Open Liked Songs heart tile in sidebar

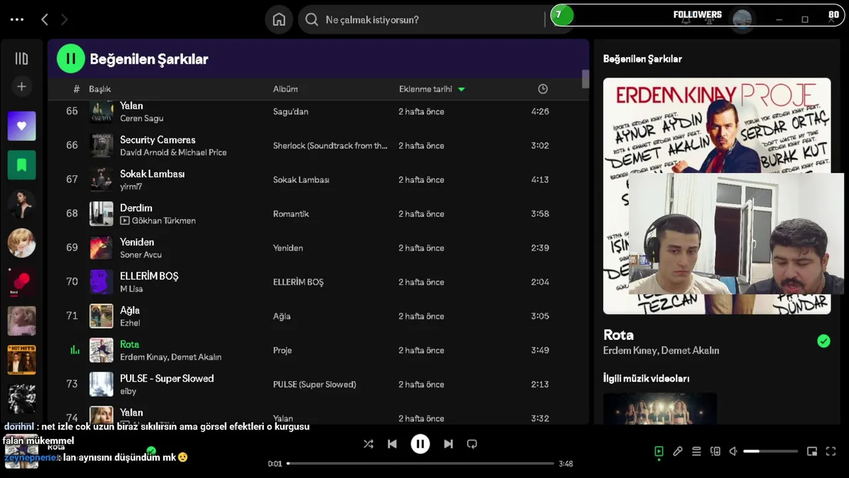click(x=21, y=126)
